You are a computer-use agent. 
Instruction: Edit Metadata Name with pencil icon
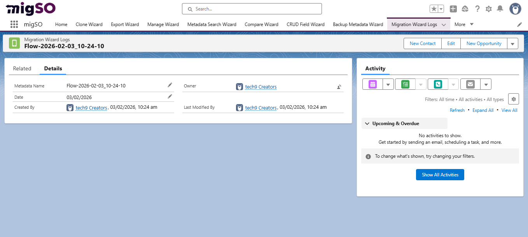pyautogui.click(x=170, y=85)
